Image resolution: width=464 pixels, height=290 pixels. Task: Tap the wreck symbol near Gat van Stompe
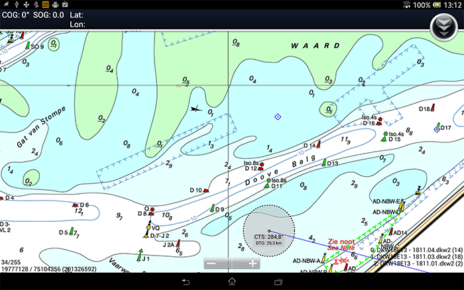click(x=196, y=109)
